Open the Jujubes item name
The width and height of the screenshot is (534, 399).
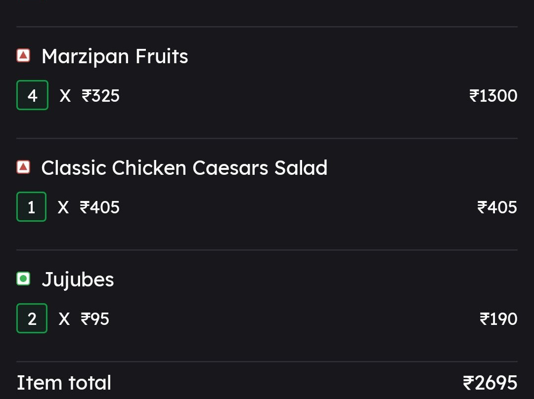tap(78, 280)
